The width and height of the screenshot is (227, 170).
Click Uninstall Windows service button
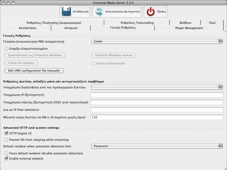114,55
